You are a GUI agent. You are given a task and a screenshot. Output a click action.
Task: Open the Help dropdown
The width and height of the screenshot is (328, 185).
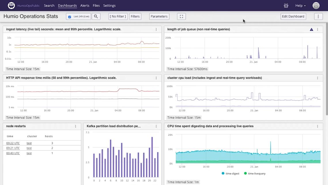tap(300, 6)
